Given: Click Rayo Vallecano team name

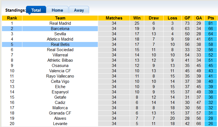Looking at the screenshot, I should [x=60, y=76].
